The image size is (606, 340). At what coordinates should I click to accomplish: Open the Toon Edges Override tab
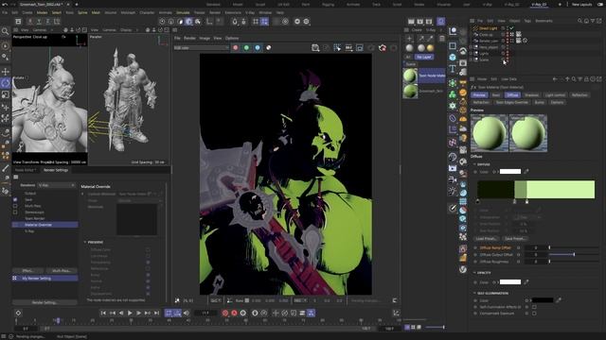511,103
